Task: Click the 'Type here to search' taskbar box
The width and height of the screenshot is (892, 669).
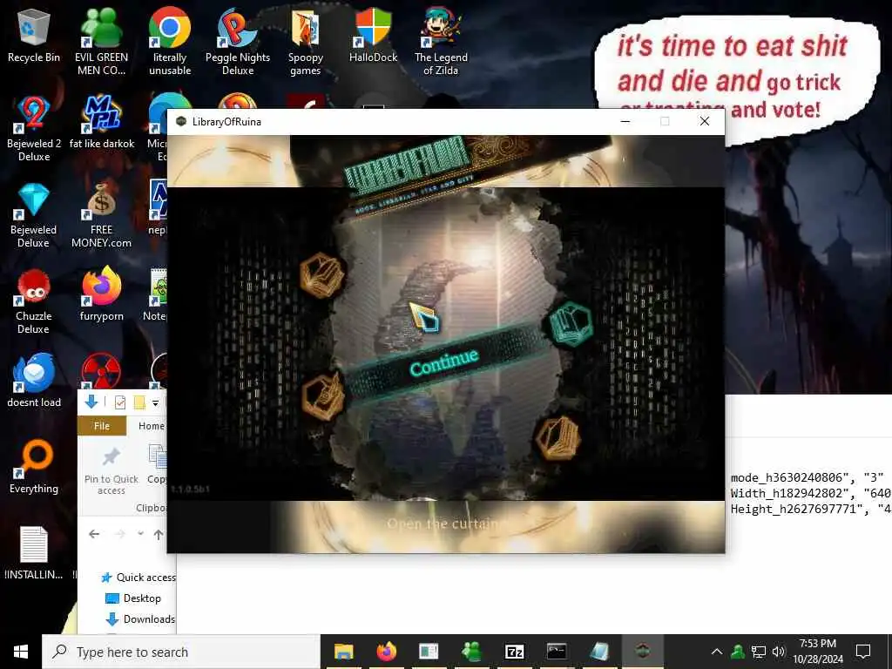Action: point(181,652)
